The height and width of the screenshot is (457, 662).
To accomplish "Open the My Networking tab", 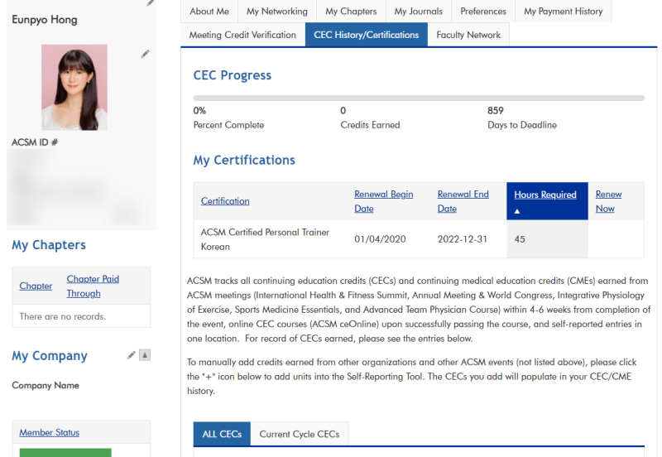I will 277,12.
